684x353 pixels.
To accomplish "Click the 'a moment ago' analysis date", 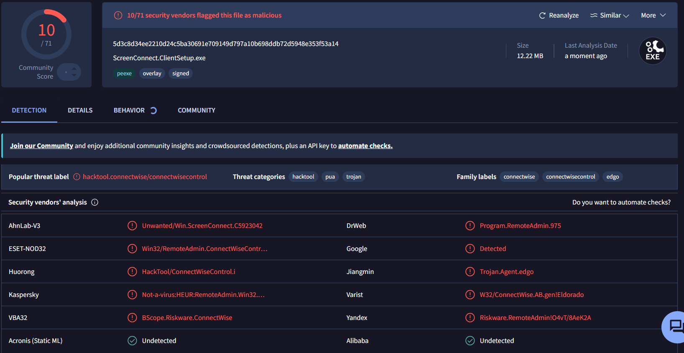I will click(586, 56).
